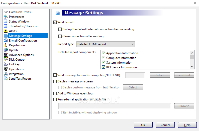
Task: Click the Advanced Options sidebar icon
Action: tap(6, 55)
